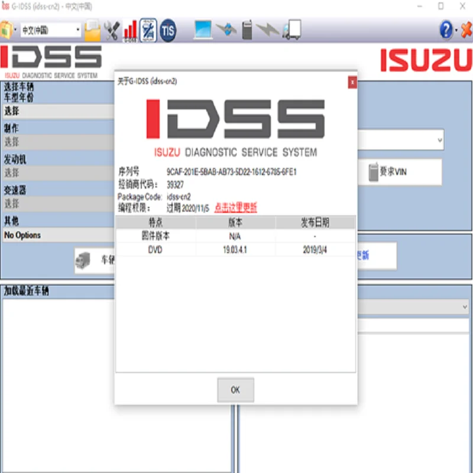Click the 特点 column header
Viewport: 473px width, 473px height.
click(155, 223)
